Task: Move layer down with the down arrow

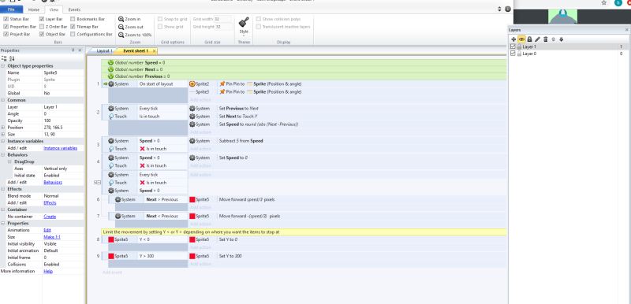Action: point(561,39)
